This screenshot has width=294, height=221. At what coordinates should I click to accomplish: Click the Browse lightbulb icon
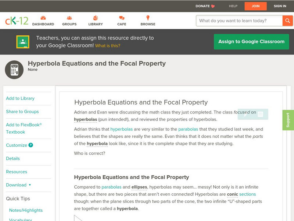(x=148, y=18)
